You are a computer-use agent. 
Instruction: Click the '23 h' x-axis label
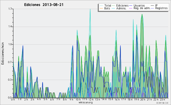point(162,100)
